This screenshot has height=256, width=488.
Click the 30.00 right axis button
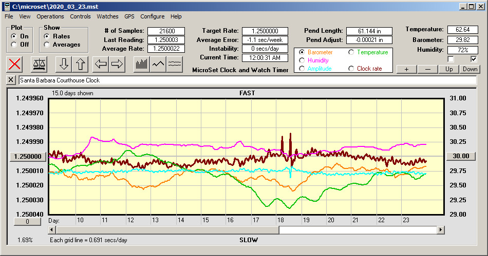click(x=461, y=156)
